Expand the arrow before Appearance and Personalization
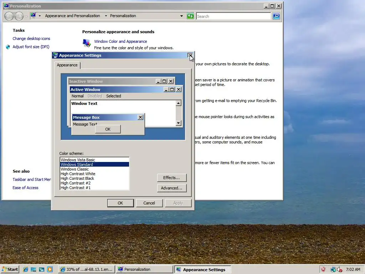 [x=40, y=16]
